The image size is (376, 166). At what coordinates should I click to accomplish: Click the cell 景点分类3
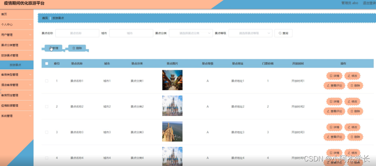[x=137, y=132]
